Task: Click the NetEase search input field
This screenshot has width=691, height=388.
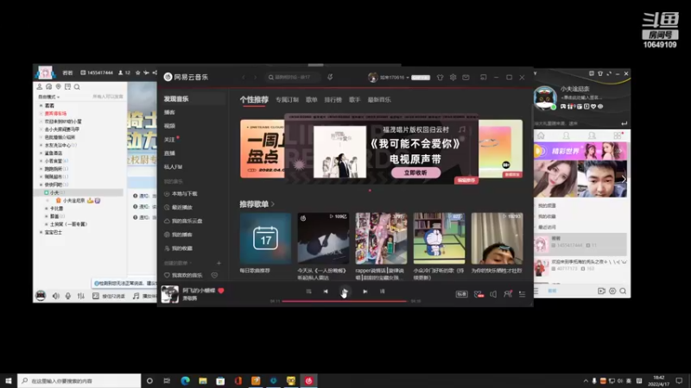Action: (x=293, y=77)
